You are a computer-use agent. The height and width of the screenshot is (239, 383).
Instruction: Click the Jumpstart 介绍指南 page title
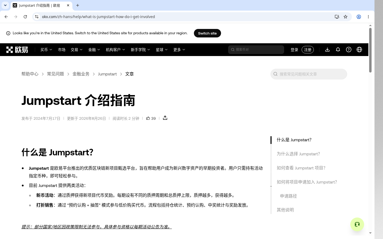coord(78,100)
